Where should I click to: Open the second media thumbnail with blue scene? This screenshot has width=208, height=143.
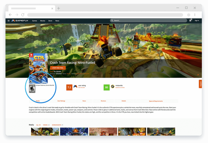(x=74, y=132)
